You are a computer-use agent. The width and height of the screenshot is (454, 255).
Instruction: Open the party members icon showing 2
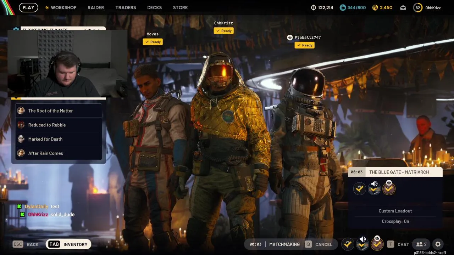(x=421, y=244)
